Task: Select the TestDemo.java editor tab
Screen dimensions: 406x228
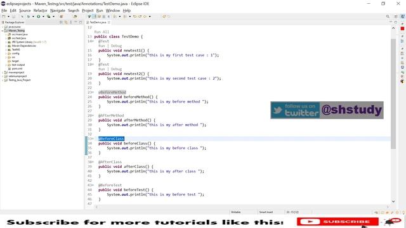Action: point(98,23)
